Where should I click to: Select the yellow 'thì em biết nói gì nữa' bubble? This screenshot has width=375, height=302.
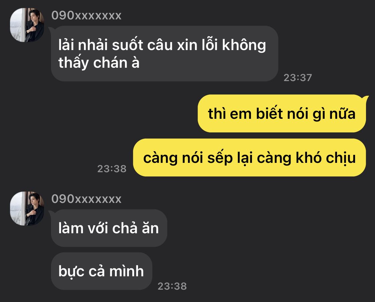click(x=282, y=113)
